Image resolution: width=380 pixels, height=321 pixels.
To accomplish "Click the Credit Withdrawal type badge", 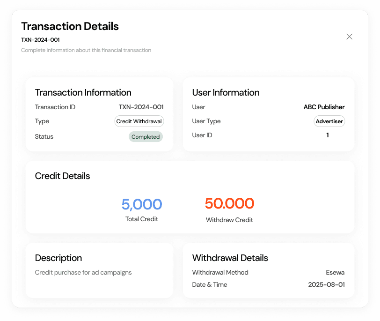I will click(x=139, y=121).
